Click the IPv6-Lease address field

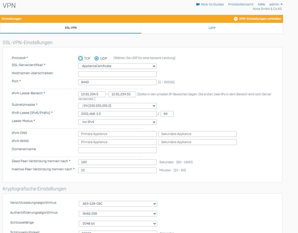click(117, 114)
